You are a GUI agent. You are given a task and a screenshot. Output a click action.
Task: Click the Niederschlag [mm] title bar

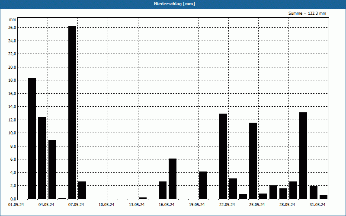point(173,4)
